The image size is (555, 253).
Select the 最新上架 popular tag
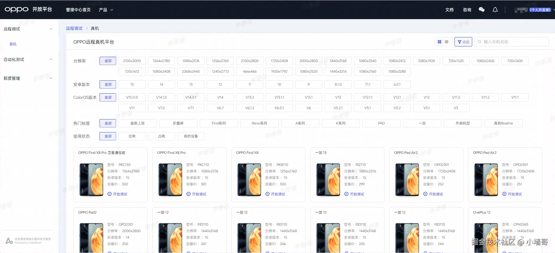click(138, 123)
